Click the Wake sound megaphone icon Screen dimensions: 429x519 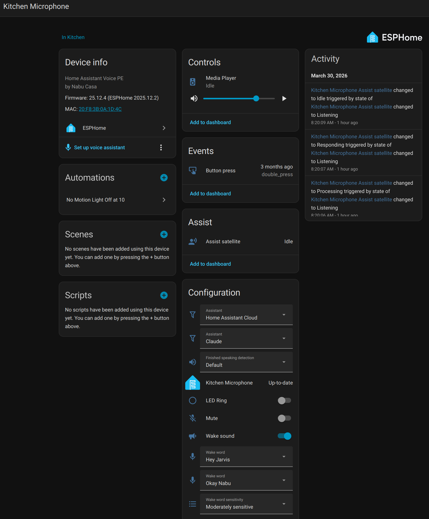193,436
